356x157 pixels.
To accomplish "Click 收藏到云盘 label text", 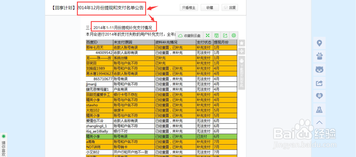I will point(192,36).
